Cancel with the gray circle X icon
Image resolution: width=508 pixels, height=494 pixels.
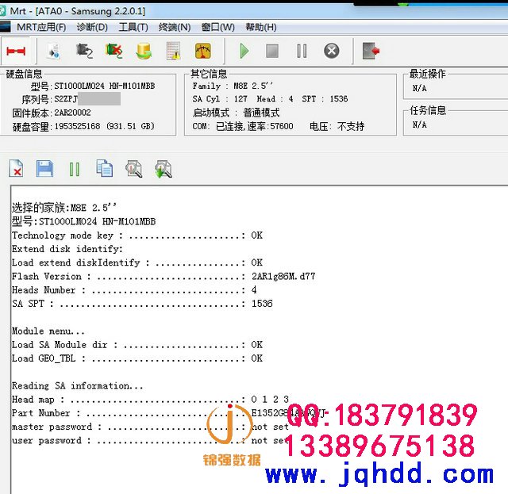332,51
